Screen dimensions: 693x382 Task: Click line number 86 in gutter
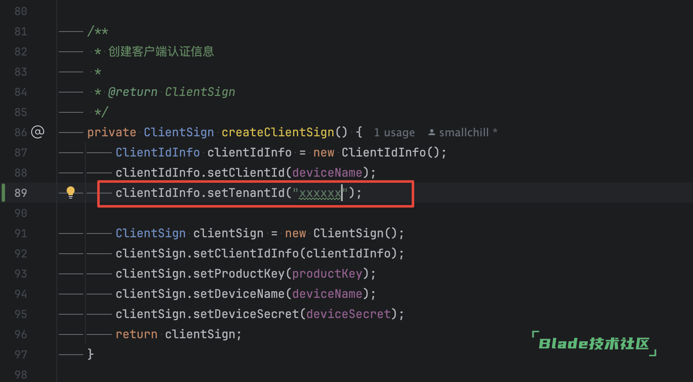21,133
